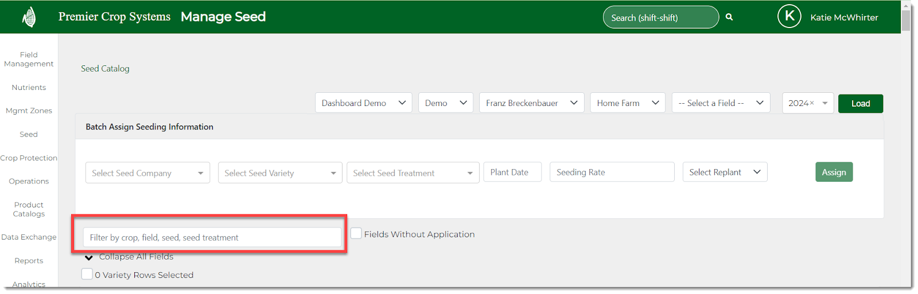The height and width of the screenshot is (294, 918).
Task: Click the Filter by crop, field, seed field
Action: (x=212, y=237)
